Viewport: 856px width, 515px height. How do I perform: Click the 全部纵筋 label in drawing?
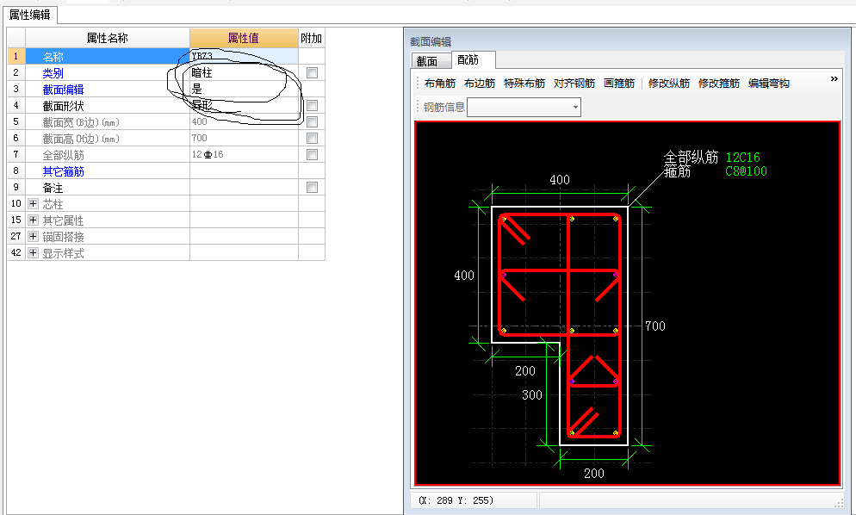[x=691, y=158]
